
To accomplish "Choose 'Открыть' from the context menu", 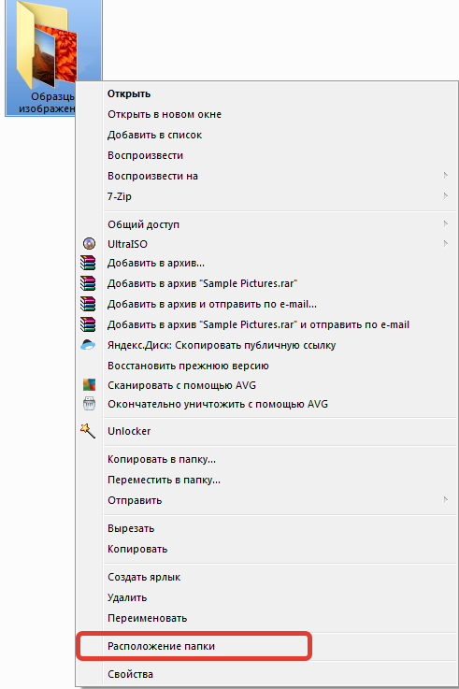I will pyautogui.click(x=266, y=93).
